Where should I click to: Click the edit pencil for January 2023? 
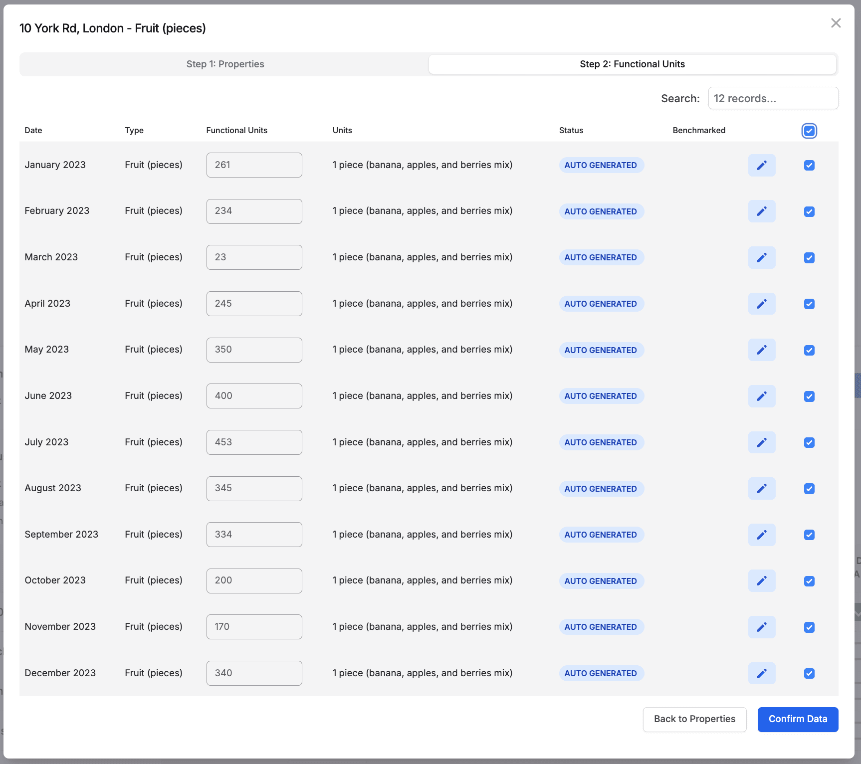pyautogui.click(x=761, y=165)
